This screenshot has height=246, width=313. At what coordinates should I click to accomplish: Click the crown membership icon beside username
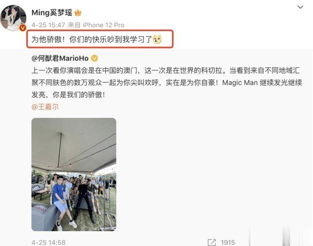coord(78,13)
